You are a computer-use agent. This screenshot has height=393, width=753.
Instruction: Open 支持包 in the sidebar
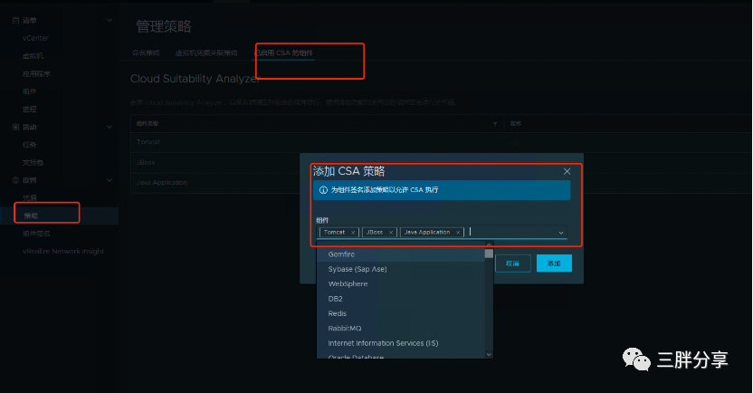[33, 162]
